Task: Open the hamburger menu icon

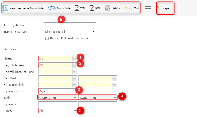Action: [148, 8]
